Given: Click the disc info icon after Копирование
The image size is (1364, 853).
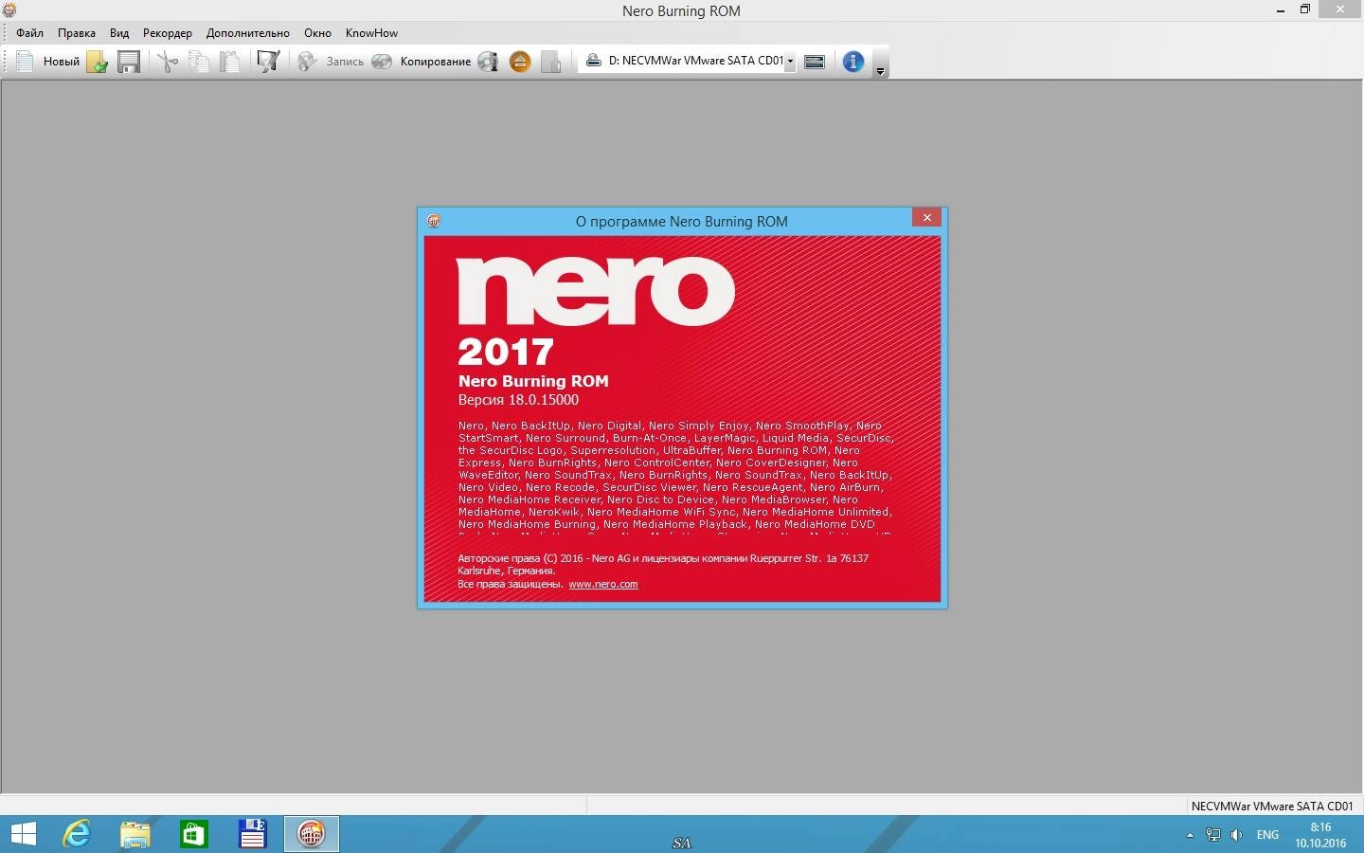Looking at the screenshot, I should (489, 62).
